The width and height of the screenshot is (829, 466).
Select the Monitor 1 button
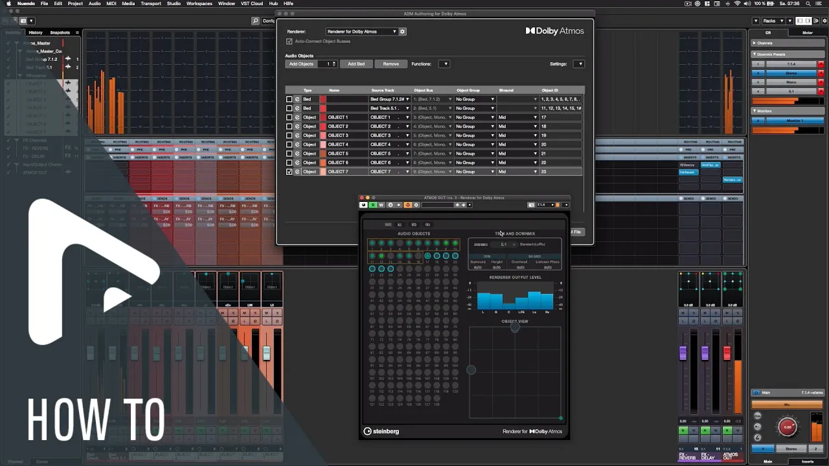tap(795, 121)
